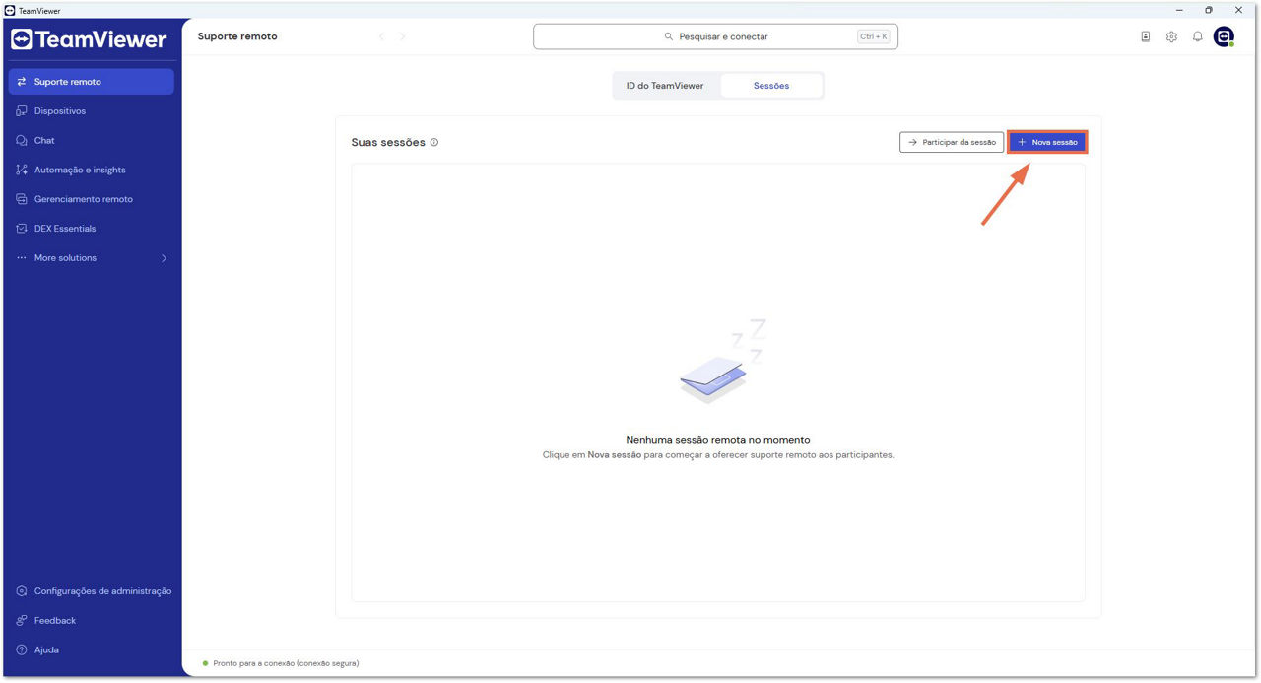The image size is (1261, 683).
Task: Click the Ctrl + K shortcut badge
Action: pos(873,36)
